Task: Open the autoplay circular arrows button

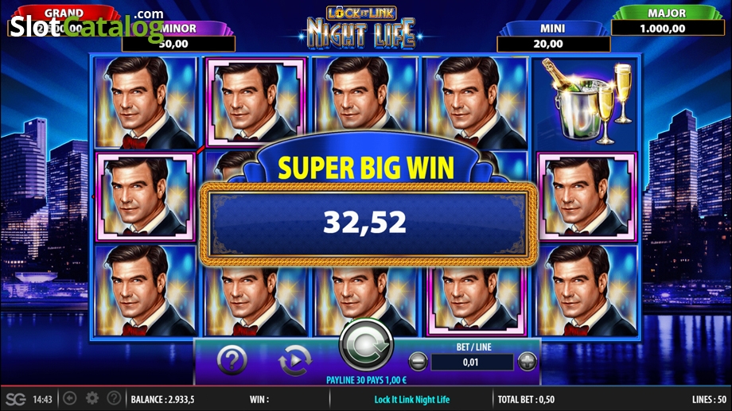Action: pyautogui.click(x=294, y=360)
